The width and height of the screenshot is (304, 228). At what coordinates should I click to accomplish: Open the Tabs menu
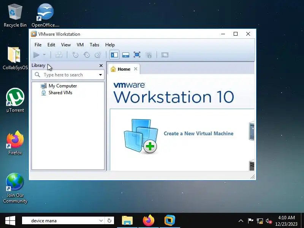click(94, 45)
